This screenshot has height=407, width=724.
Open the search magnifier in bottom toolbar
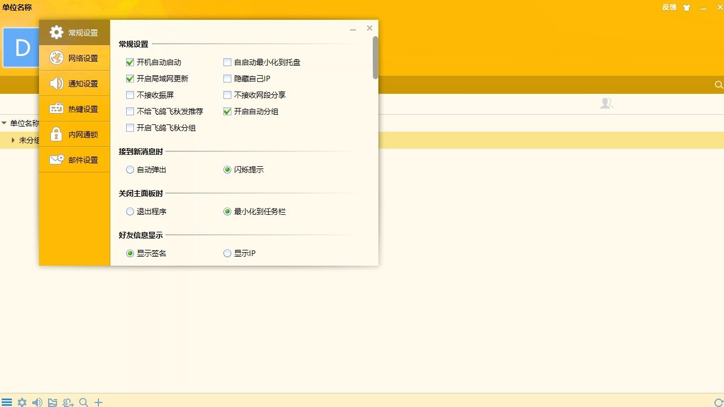pyautogui.click(x=83, y=402)
